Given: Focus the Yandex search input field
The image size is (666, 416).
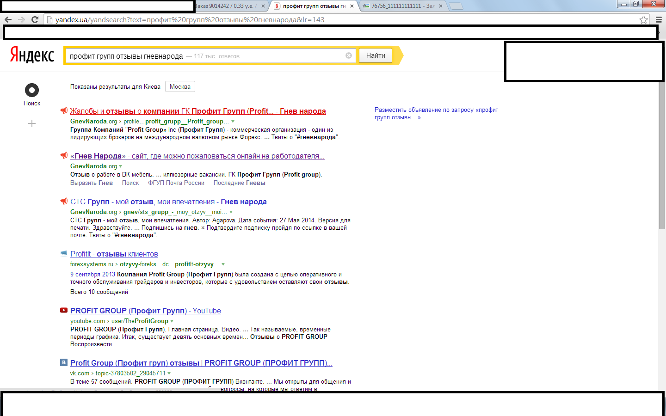Looking at the screenshot, I should pos(210,56).
